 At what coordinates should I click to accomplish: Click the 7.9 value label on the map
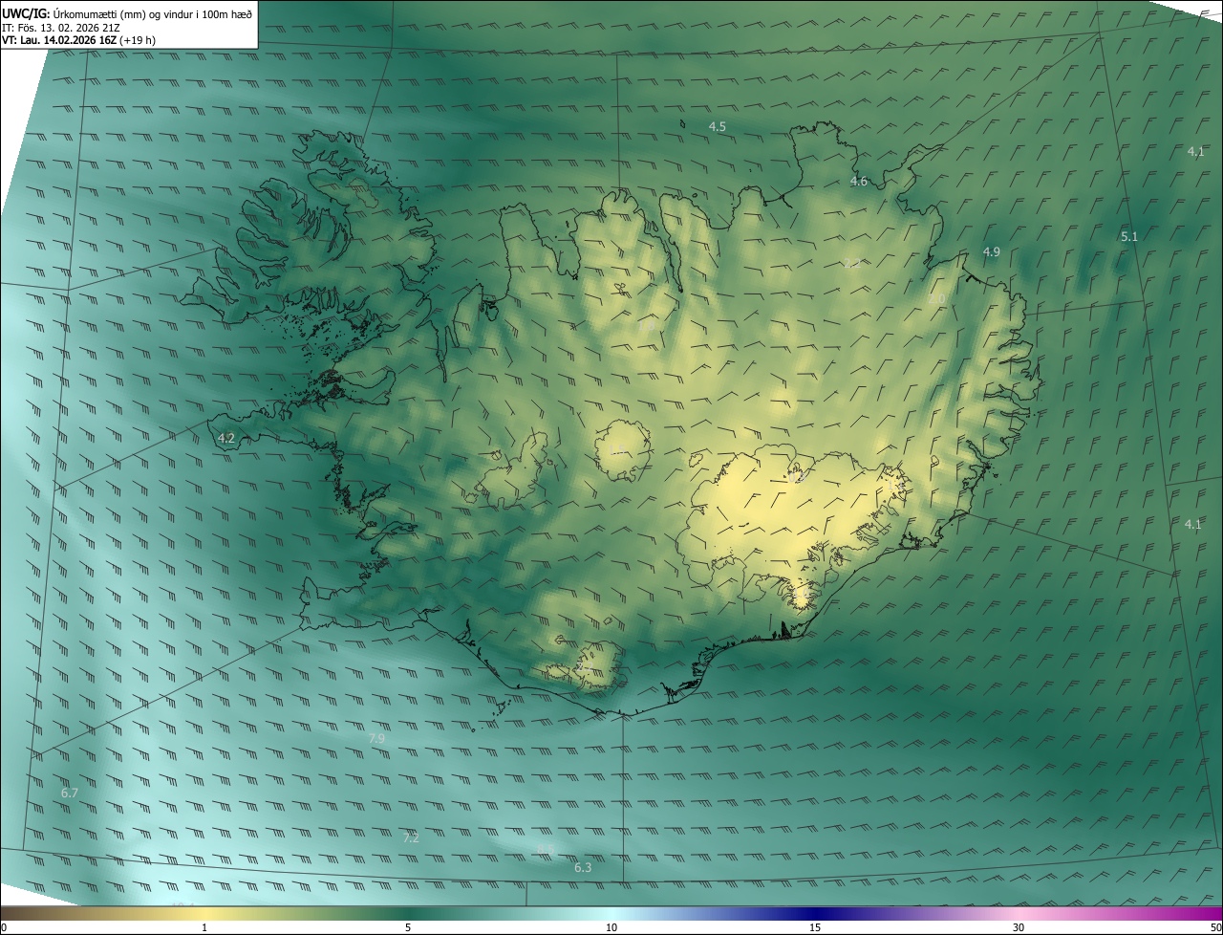[376, 738]
